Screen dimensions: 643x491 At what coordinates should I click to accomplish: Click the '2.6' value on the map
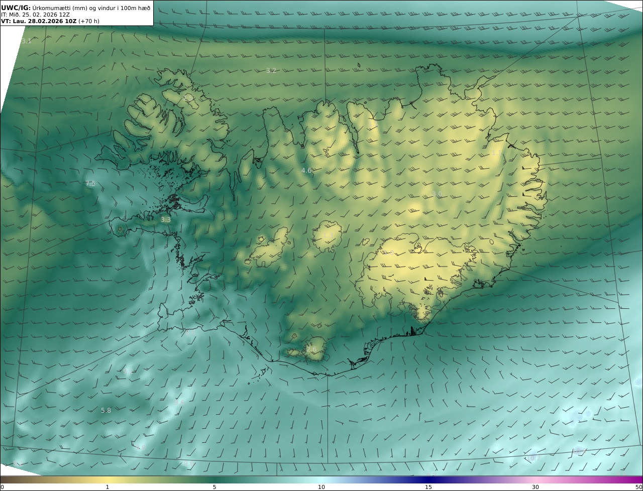[311, 349]
